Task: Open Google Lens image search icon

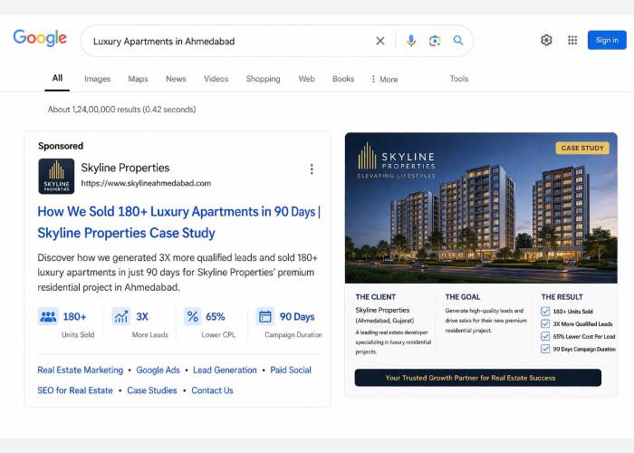Action: click(435, 41)
